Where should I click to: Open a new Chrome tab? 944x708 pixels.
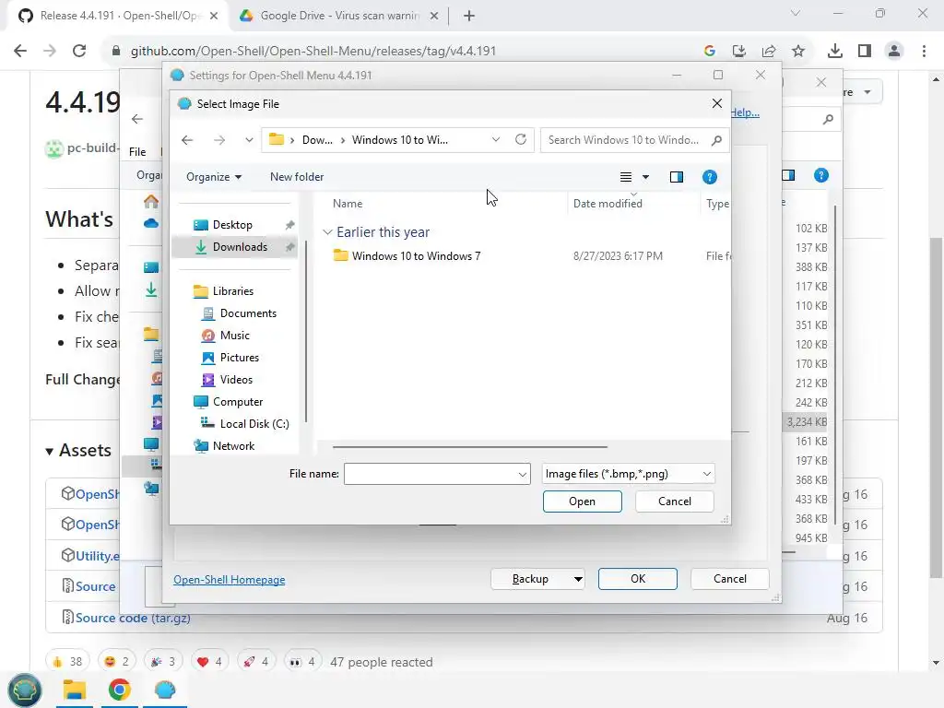(x=469, y=16)
